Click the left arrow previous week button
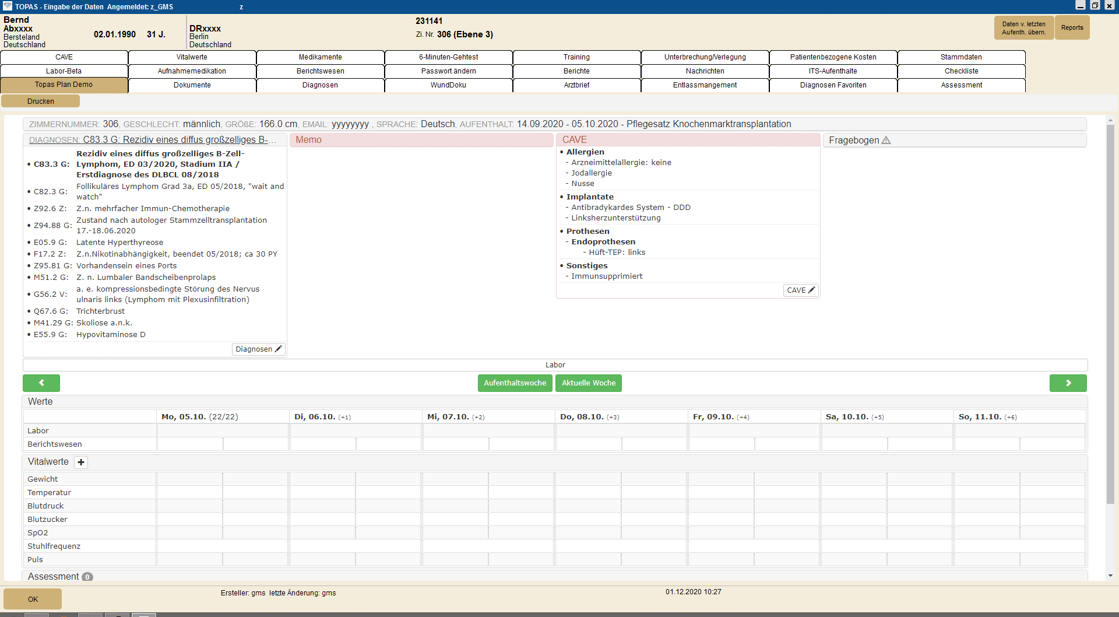The height and width of the screenshot is (617, 1119). tap(41, 383)
